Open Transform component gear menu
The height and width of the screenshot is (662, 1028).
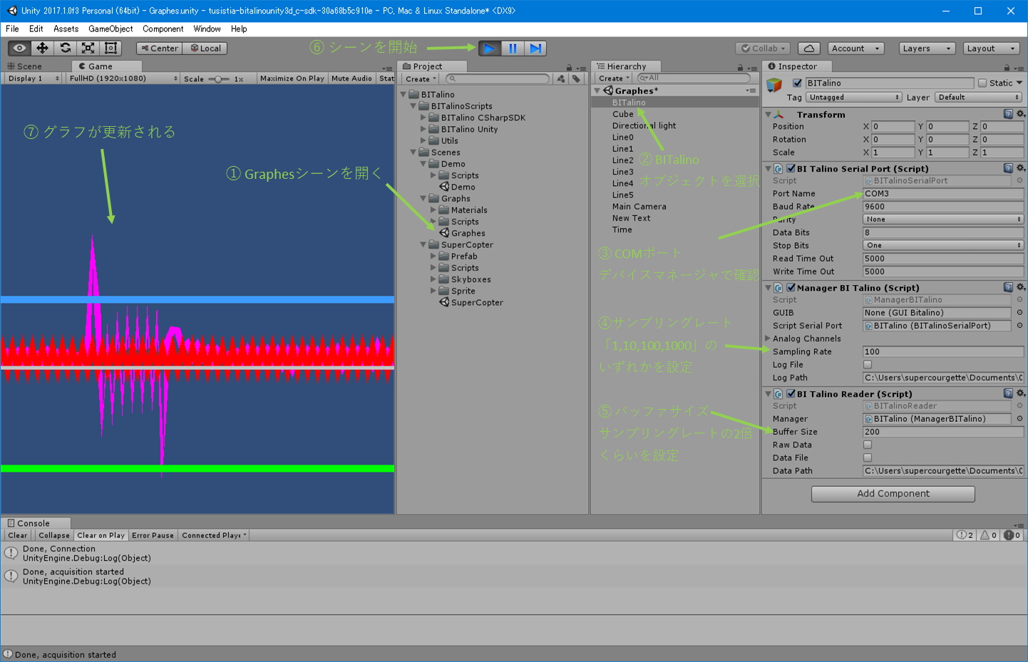point(1021,114)
